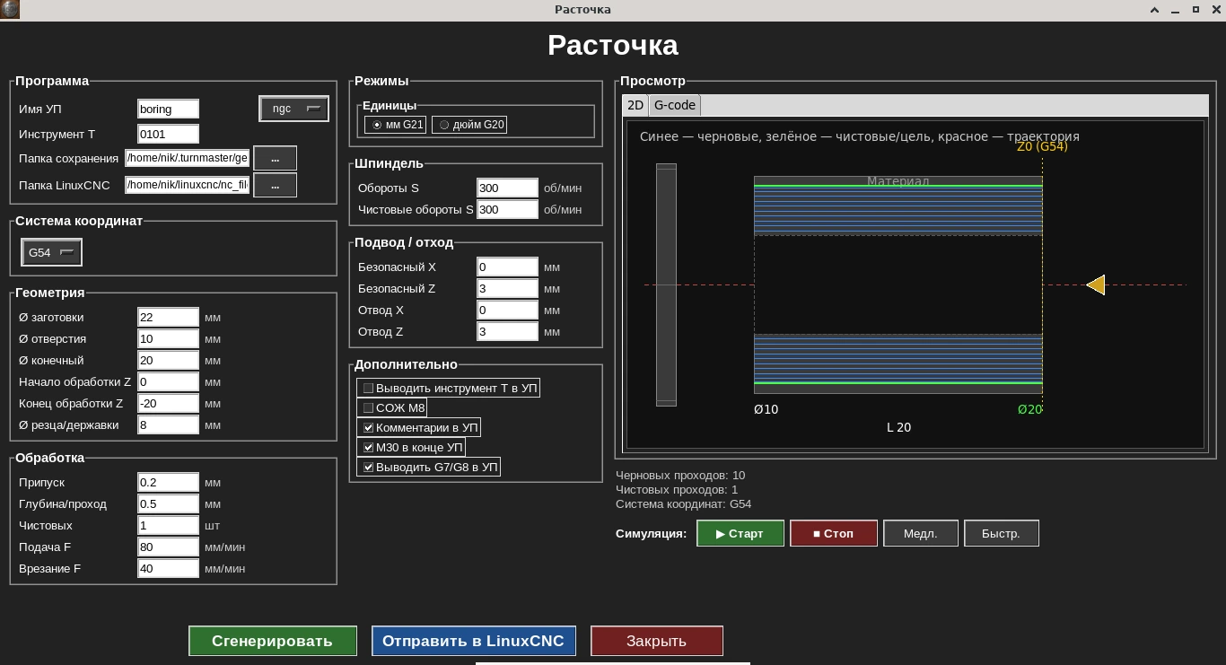The height and width of the screenshot is (665, 1226).
Task: Click the Имя УП input field
Action: (169, 109)
